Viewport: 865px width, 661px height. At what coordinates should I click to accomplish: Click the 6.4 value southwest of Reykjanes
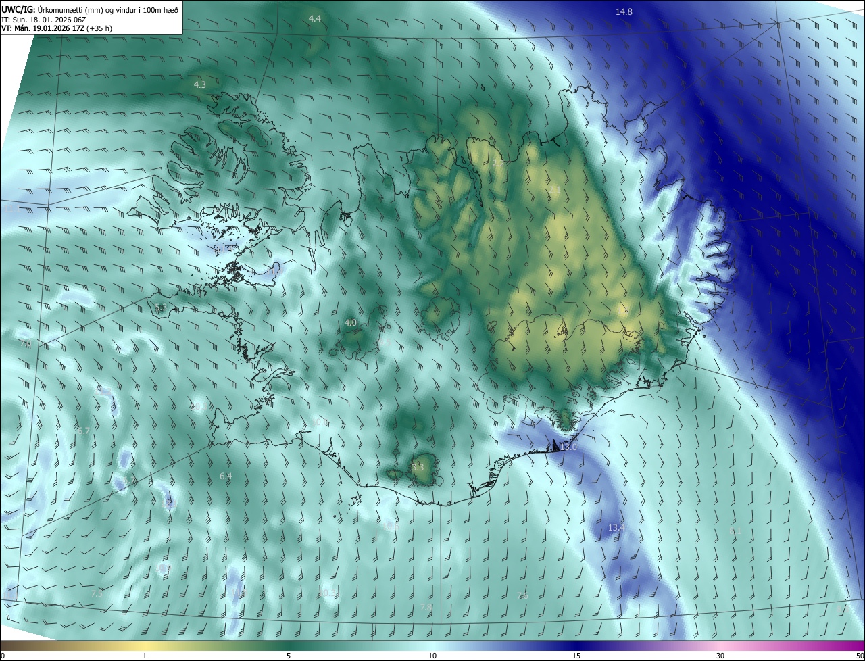tap(226, 476)
